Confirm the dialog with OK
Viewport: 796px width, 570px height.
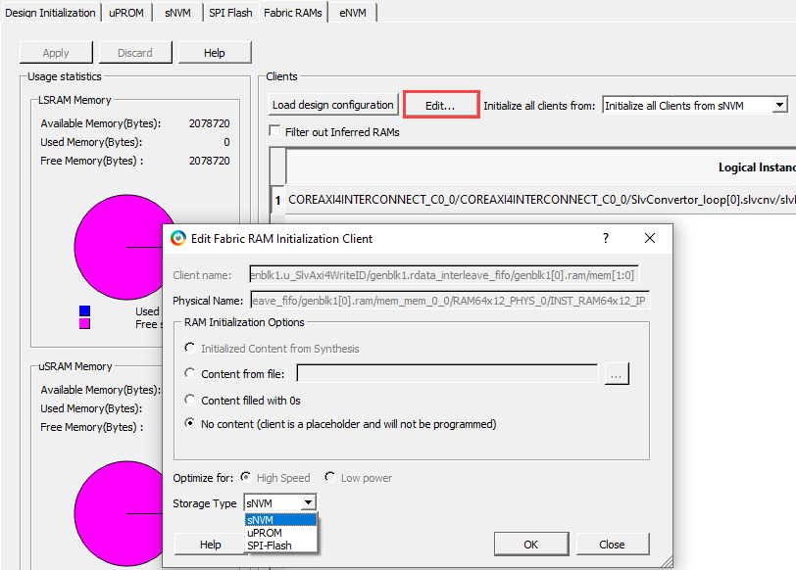click(x=530, y=545)
